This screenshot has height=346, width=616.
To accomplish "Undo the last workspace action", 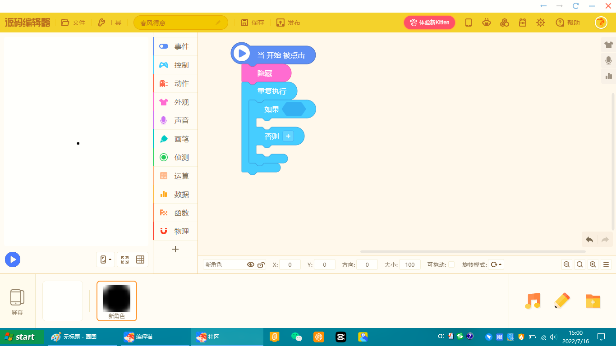I will pos(589,239).
